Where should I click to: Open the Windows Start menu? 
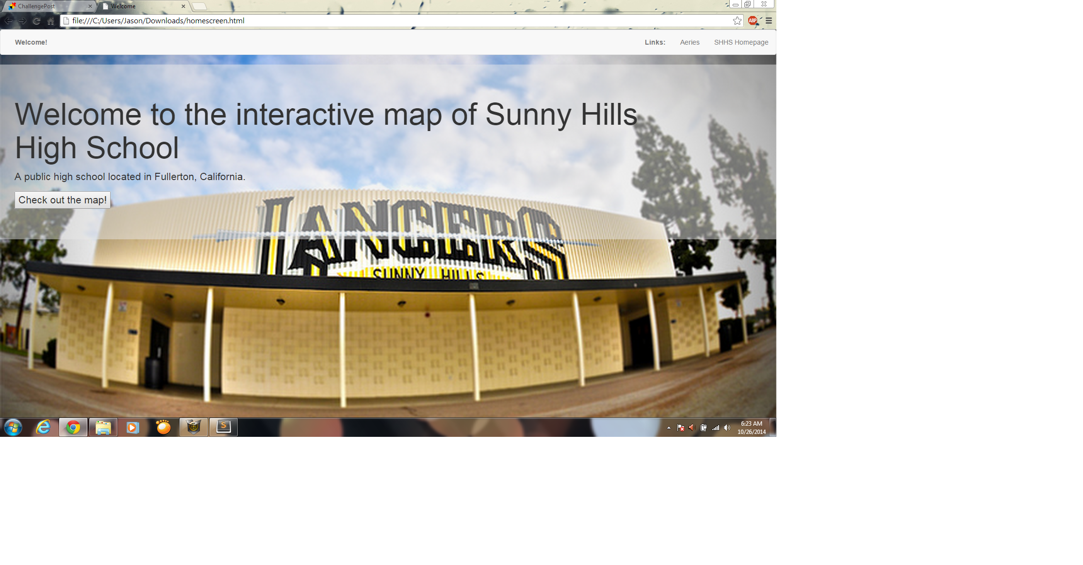point(13,428)
